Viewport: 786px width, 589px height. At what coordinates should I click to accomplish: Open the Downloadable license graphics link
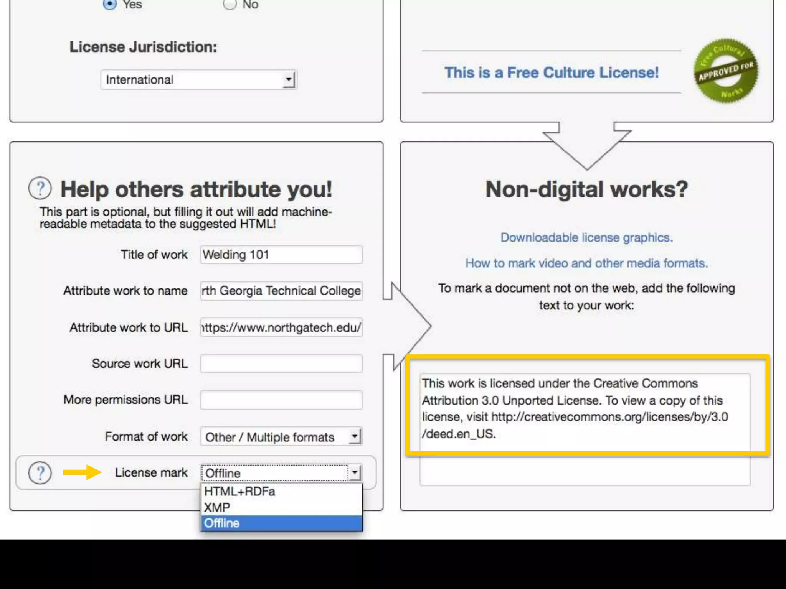[586, 237]
